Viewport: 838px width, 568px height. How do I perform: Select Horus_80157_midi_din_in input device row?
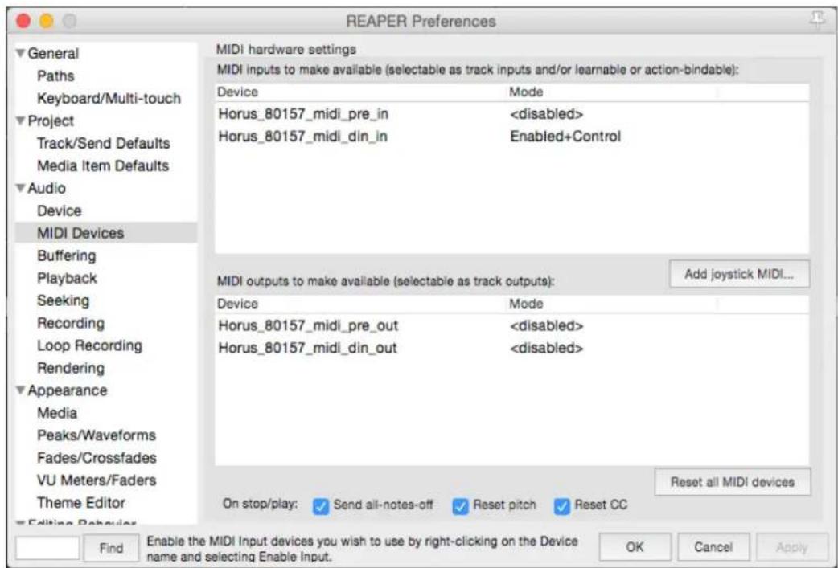(x=511, y=137)
